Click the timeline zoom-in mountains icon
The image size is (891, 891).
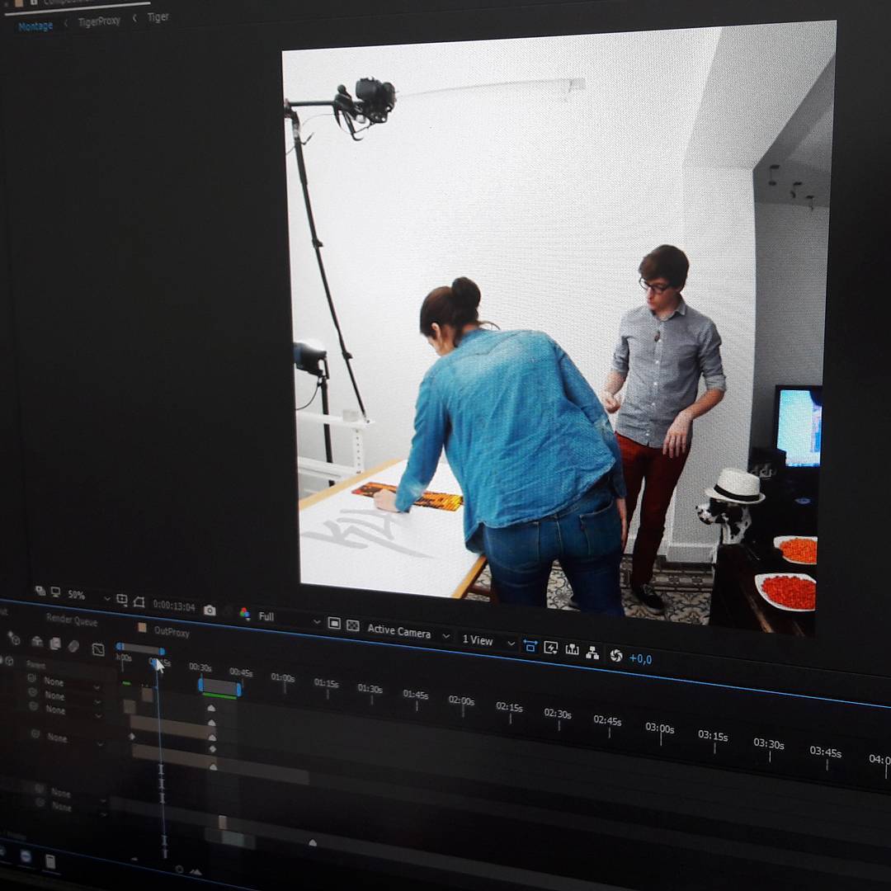pyautogui.click(x=196, y=872)
